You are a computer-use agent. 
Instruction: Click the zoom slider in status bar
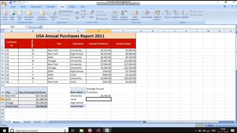(226, 125)
